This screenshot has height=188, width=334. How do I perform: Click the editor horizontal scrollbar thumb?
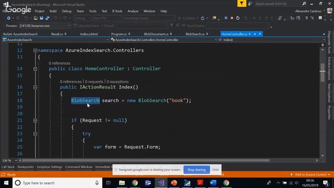146,160
